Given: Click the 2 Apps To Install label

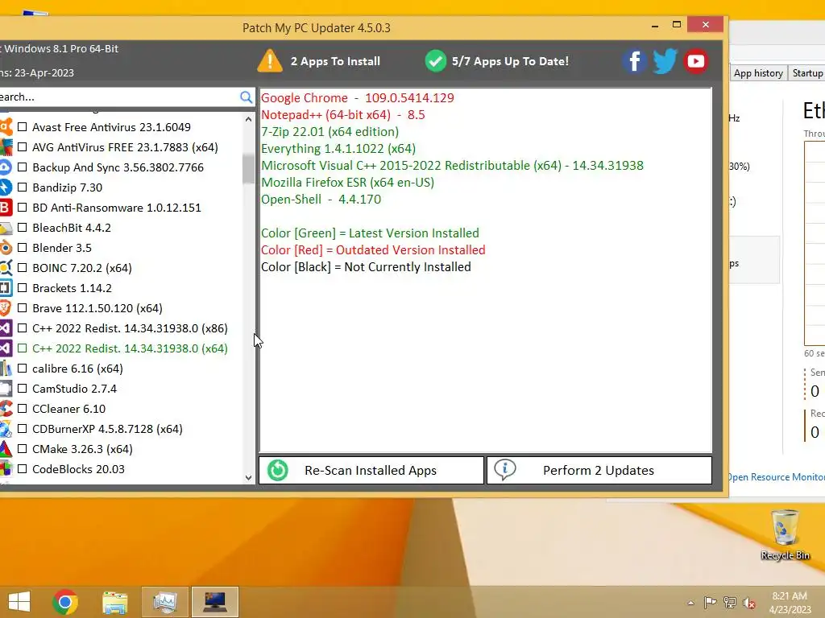Looking at the screenshot, I should point(335,61).
